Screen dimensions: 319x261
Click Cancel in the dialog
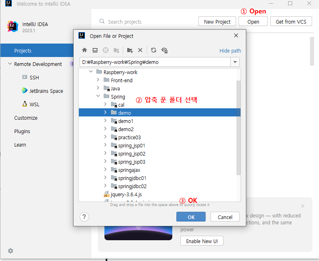tap(225, 217)
